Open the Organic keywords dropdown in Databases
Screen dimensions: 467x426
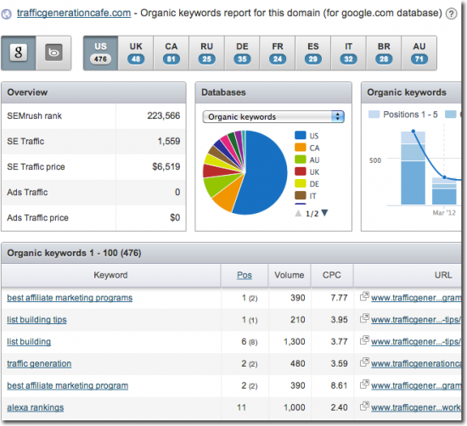[273, 117]
